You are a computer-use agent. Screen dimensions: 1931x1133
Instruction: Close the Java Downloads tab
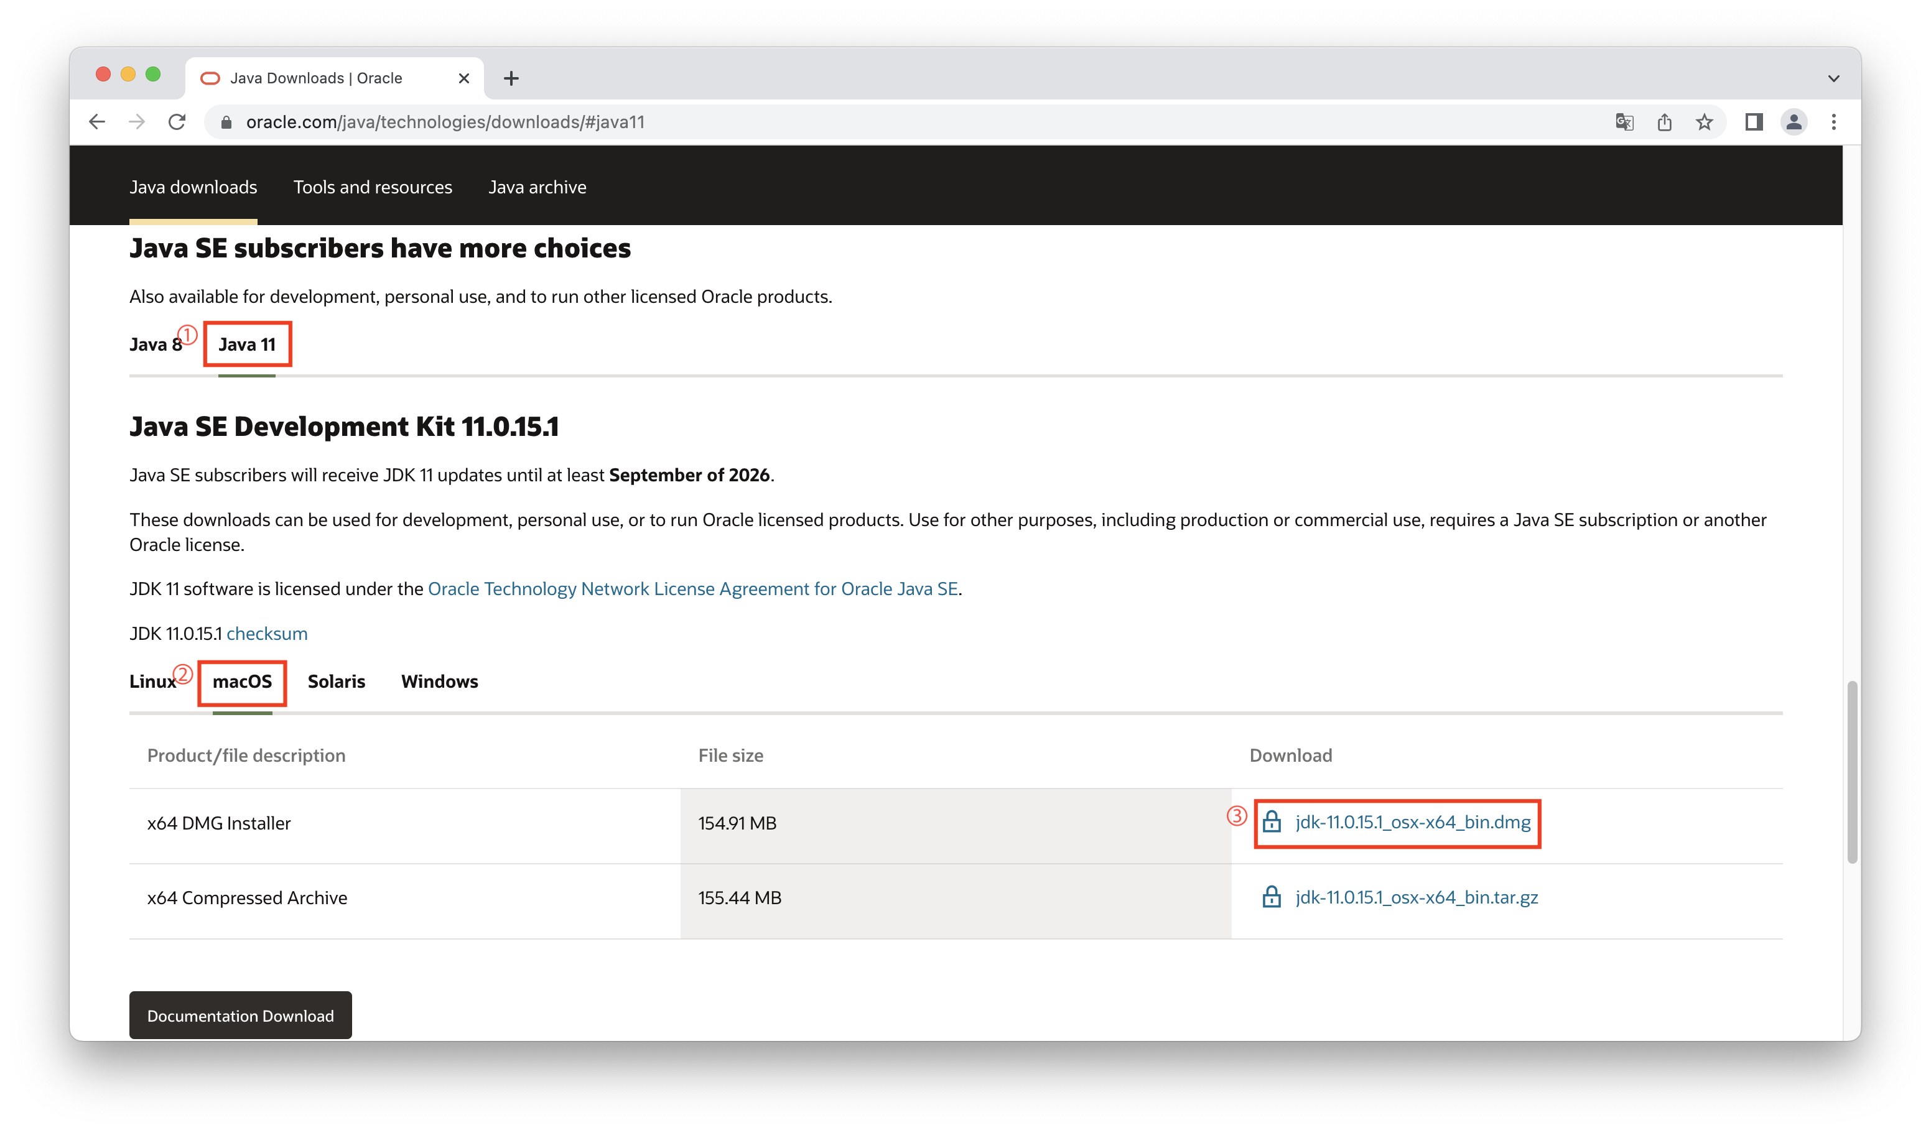click(x=463, y=78)
